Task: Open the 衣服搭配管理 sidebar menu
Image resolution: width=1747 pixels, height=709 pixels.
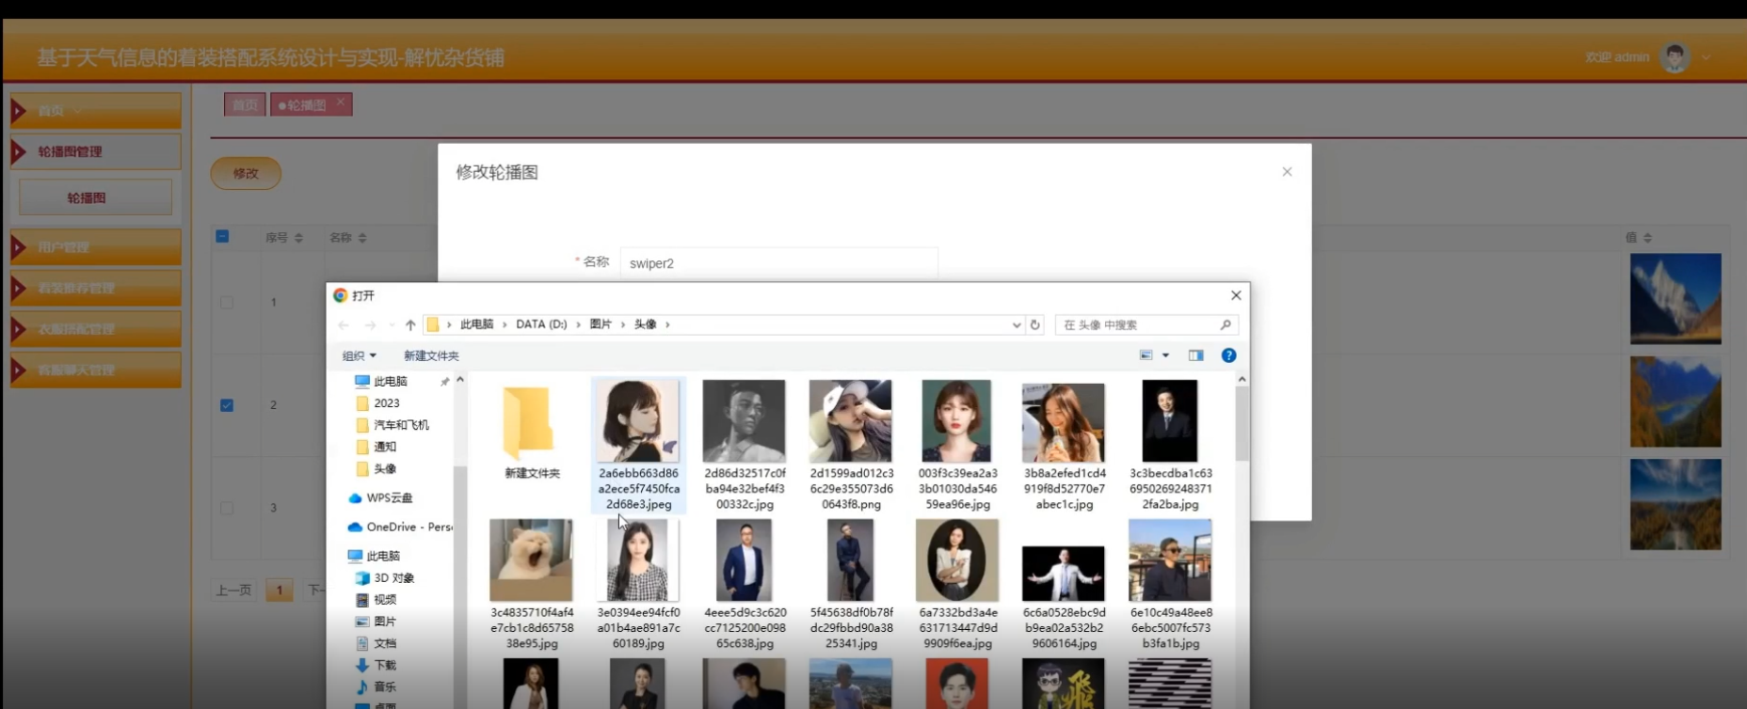Action: tap(96, 329)
